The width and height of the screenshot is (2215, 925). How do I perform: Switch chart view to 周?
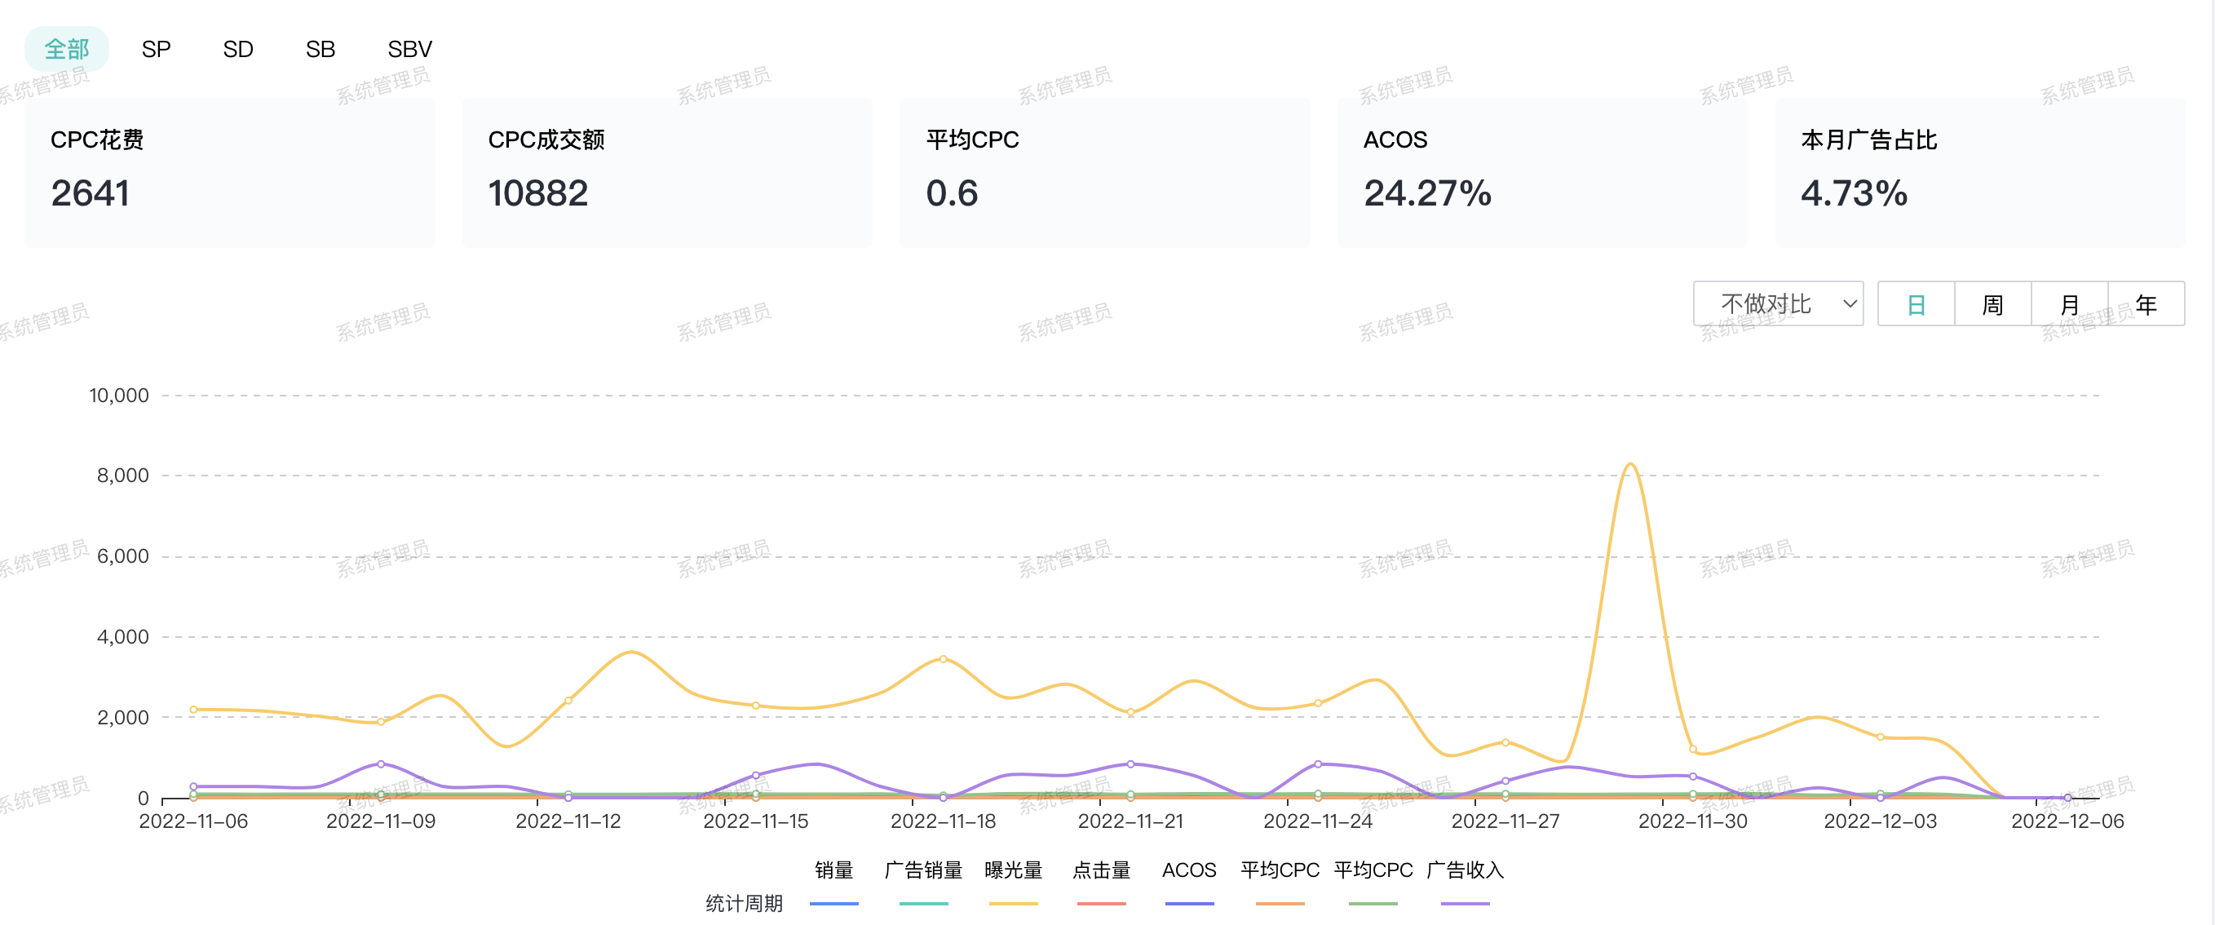pos(1992,304)
